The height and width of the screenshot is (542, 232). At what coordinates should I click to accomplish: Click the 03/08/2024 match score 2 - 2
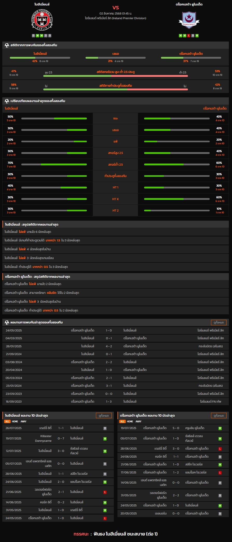coord(109,362)
